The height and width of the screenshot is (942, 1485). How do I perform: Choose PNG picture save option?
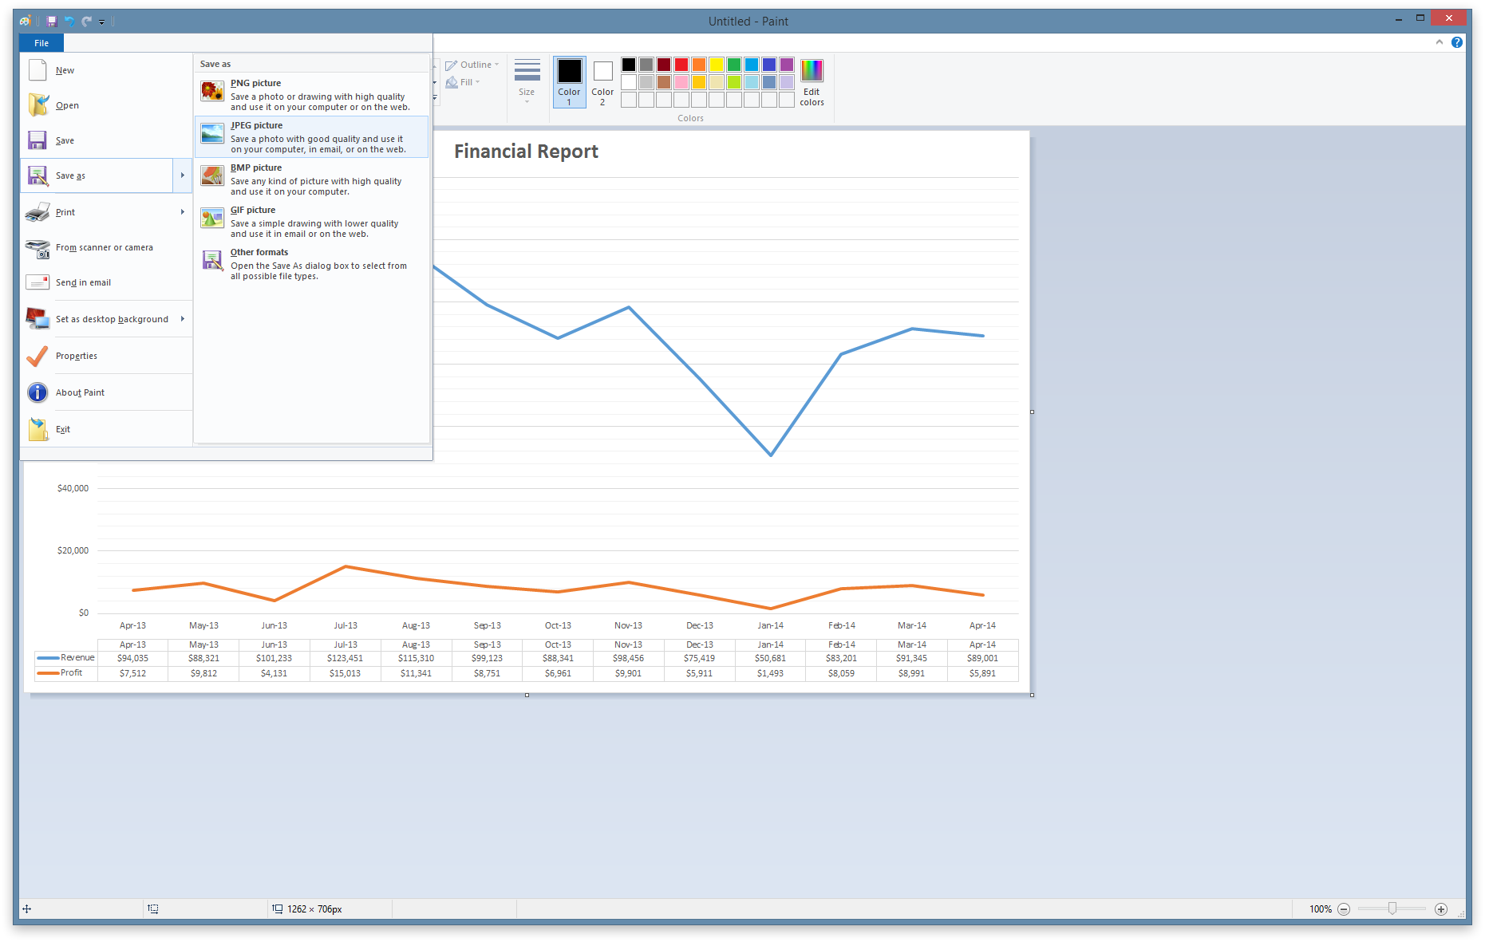point(311,94)
